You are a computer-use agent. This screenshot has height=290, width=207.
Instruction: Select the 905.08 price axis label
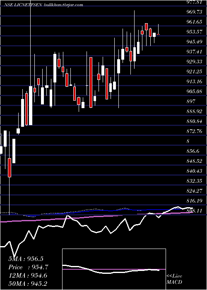[195, 92]
